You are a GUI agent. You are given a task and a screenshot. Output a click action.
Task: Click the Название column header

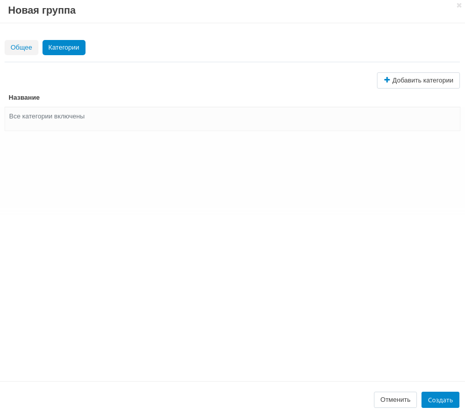(24, 97)
